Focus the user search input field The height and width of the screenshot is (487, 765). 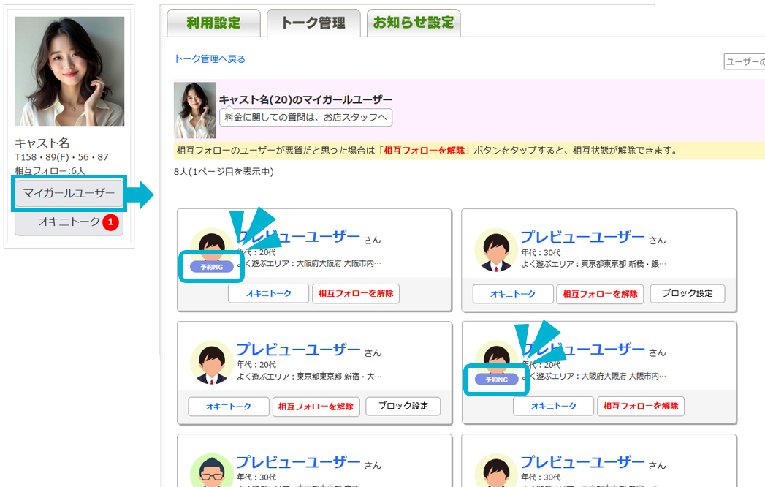[x=744, y=62]
